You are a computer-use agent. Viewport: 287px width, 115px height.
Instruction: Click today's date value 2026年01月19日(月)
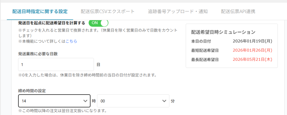[253, 41]
